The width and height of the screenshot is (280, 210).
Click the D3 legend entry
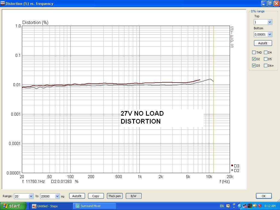235,166
